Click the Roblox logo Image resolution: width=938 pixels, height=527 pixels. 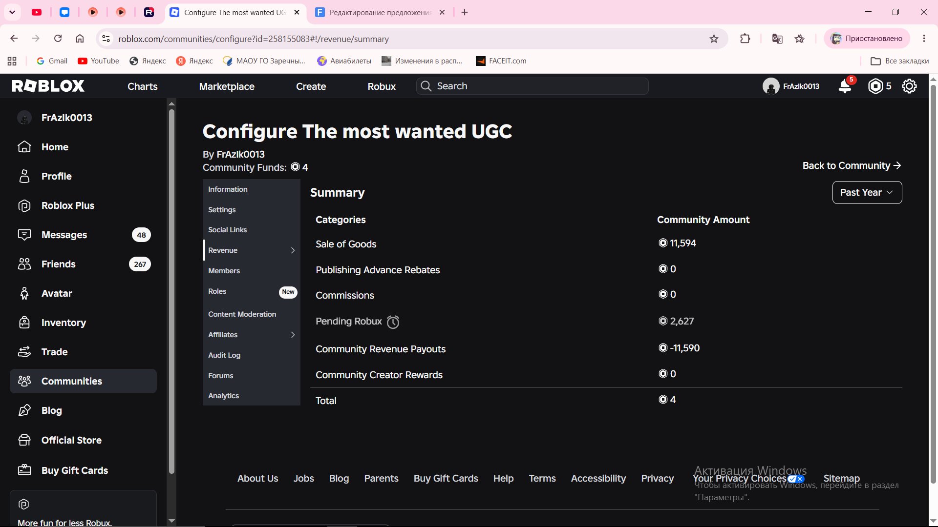[x=48, y=86]
